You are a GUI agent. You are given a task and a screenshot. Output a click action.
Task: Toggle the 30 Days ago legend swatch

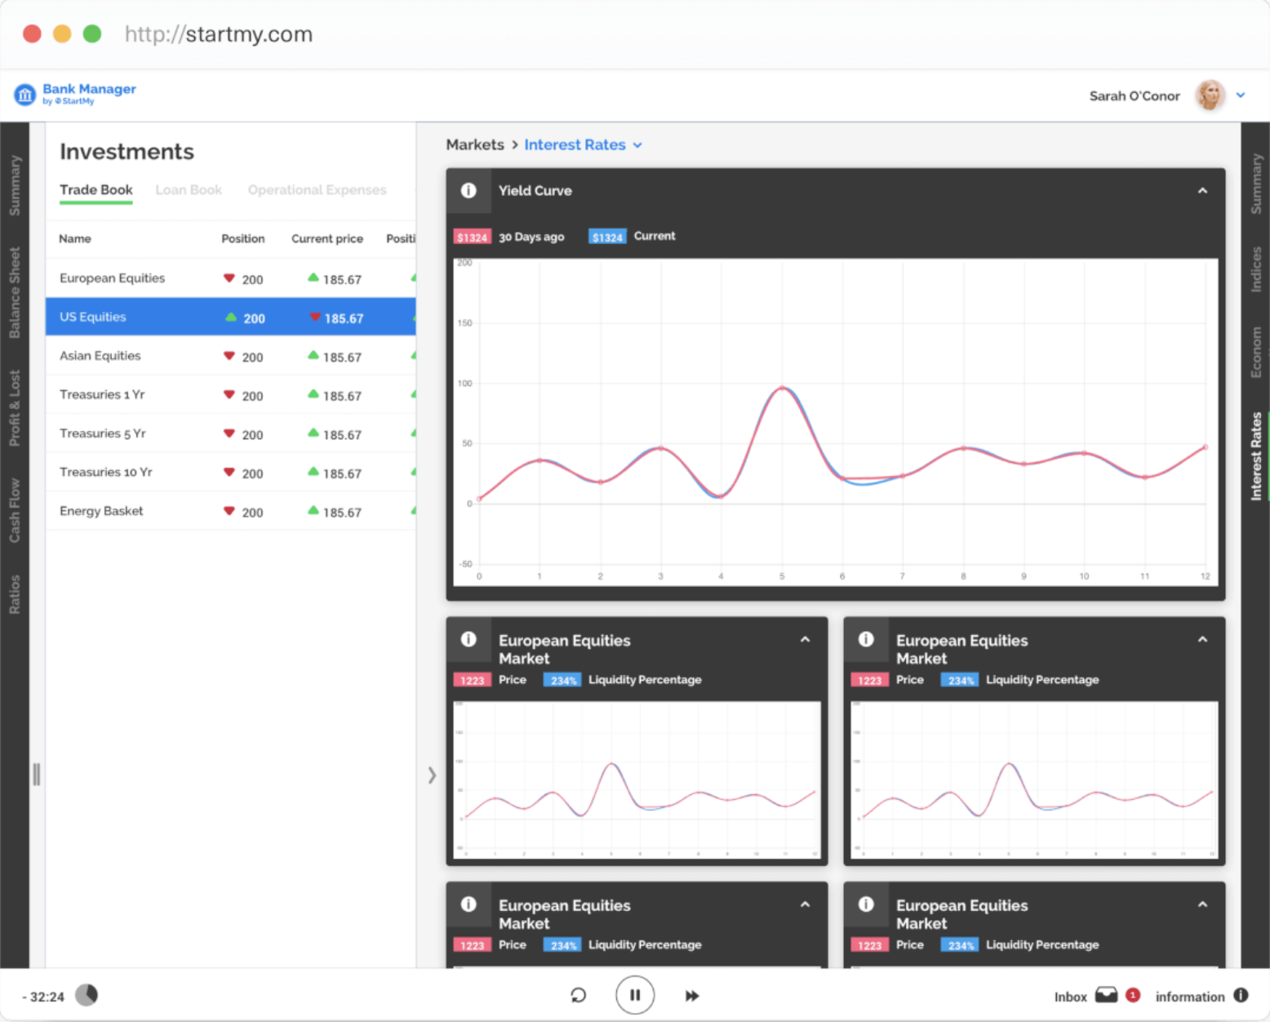472,237
